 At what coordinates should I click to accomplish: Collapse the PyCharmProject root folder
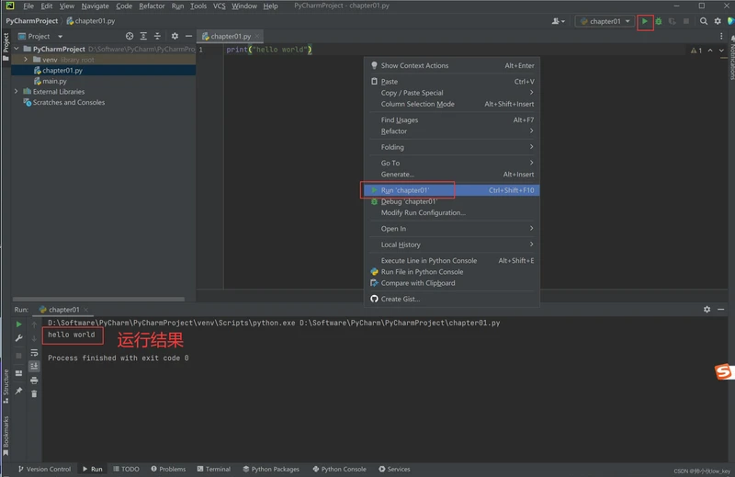click(x=17, y=49)
